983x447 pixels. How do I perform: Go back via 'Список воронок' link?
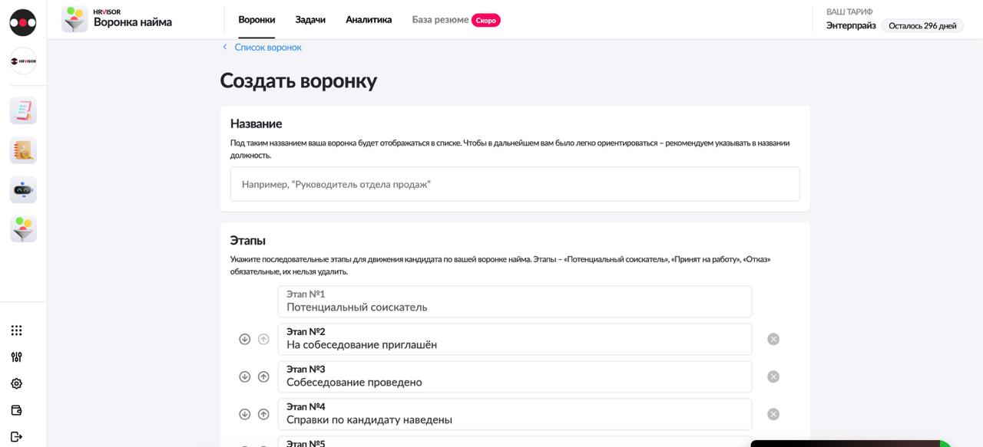(x=267, y=48)
